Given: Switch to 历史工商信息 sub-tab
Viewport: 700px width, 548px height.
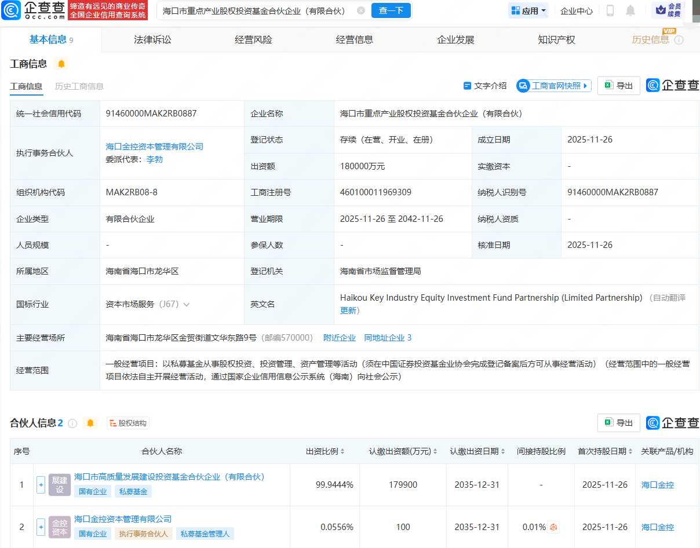Looking at the screenshot, I should click(x=79, y=86).
